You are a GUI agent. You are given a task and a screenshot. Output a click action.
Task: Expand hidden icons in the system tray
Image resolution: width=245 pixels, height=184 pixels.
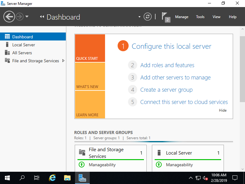point(191,178)
